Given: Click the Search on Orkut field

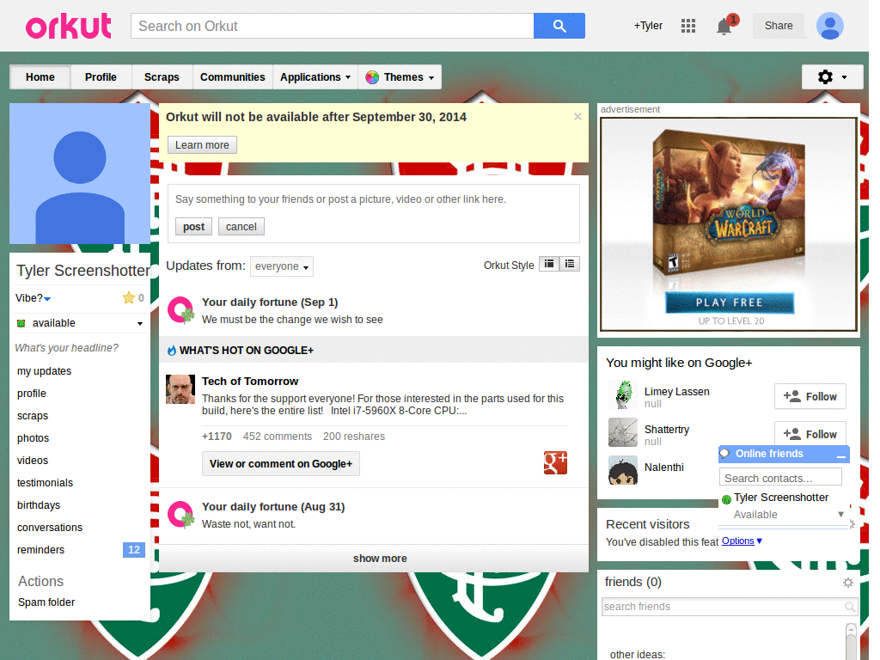Looking at the screenshot, I should 333,26.
